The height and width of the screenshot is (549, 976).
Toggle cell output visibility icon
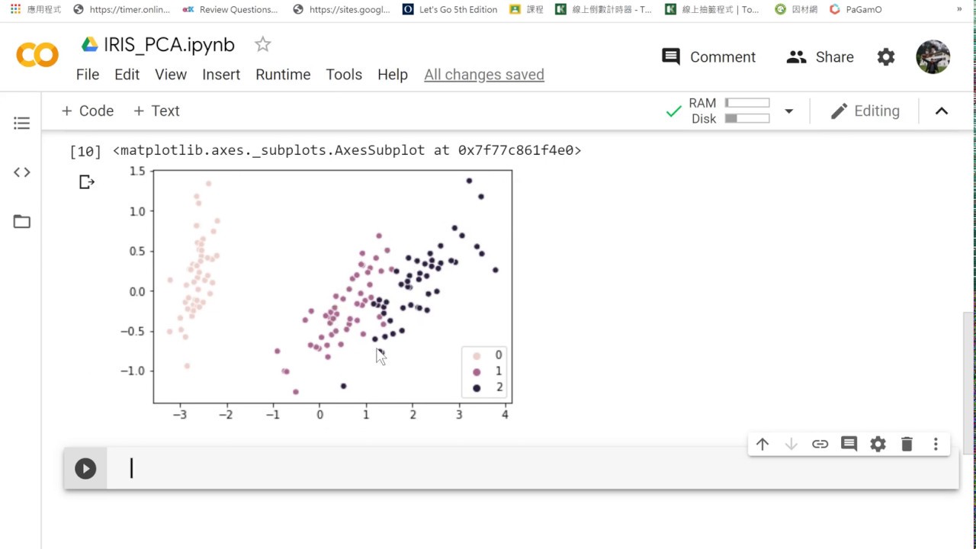pos(86,182)
